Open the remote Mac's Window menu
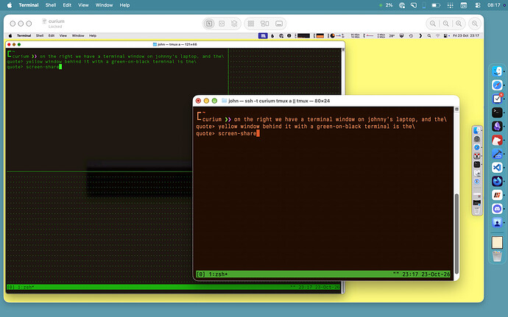This screenshot has width=508, height=317. (x=78, y=35)
